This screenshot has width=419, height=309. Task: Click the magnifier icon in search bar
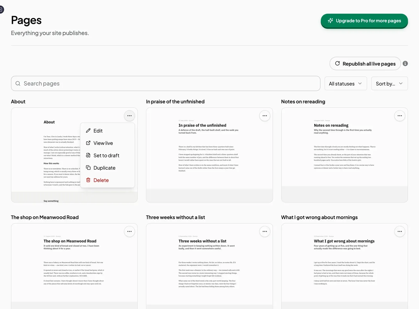18,84
